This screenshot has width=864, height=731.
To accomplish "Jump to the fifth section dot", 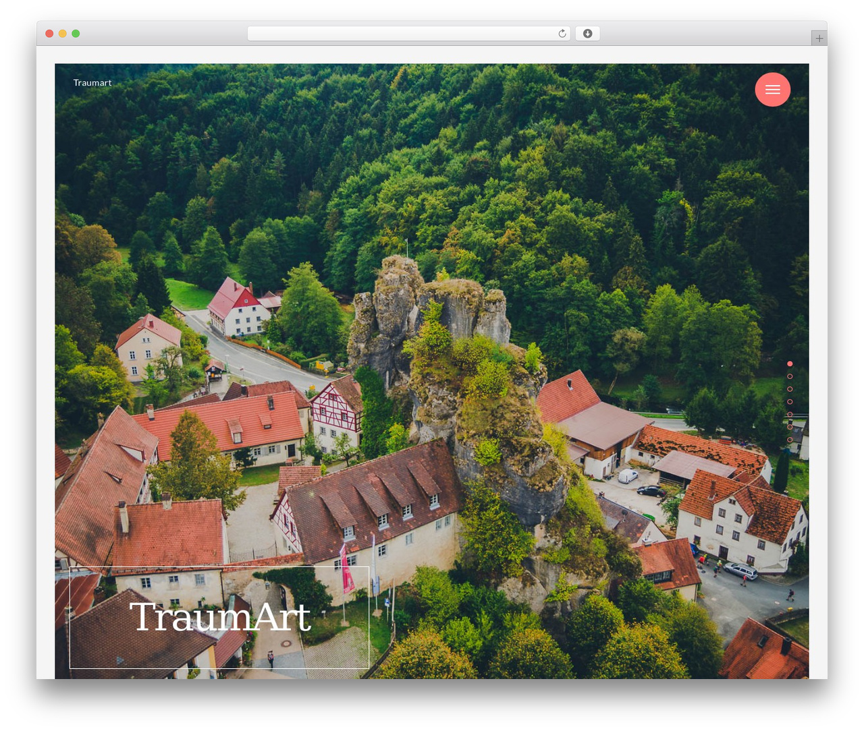I will coord(790,415).
